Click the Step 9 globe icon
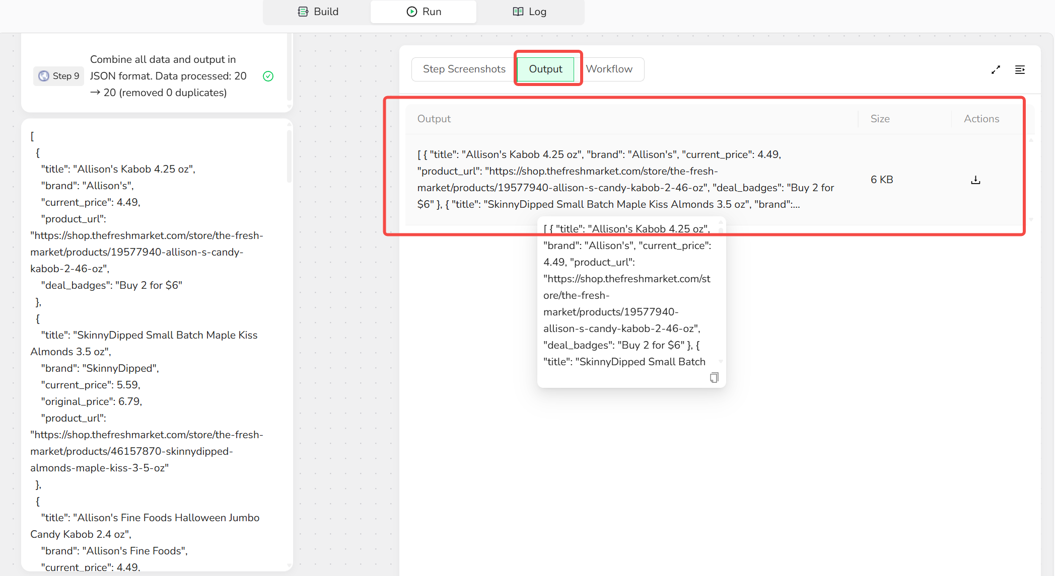Screen dimensions: 1055x576 [x=44, y=76]
